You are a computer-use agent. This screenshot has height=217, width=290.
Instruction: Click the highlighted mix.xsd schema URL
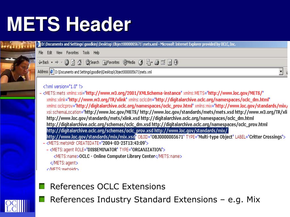pos(91,137)
